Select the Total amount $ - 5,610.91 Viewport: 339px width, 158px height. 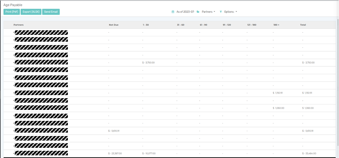pos(308,131)
